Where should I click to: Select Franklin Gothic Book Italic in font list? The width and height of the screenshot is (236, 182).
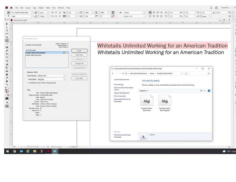[47, 55]
